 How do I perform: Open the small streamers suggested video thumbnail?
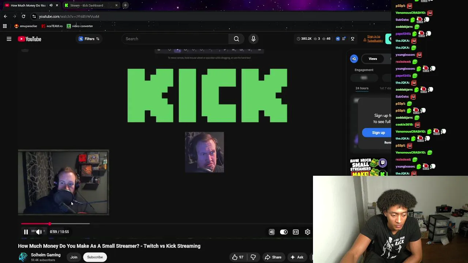pos(369,167)
